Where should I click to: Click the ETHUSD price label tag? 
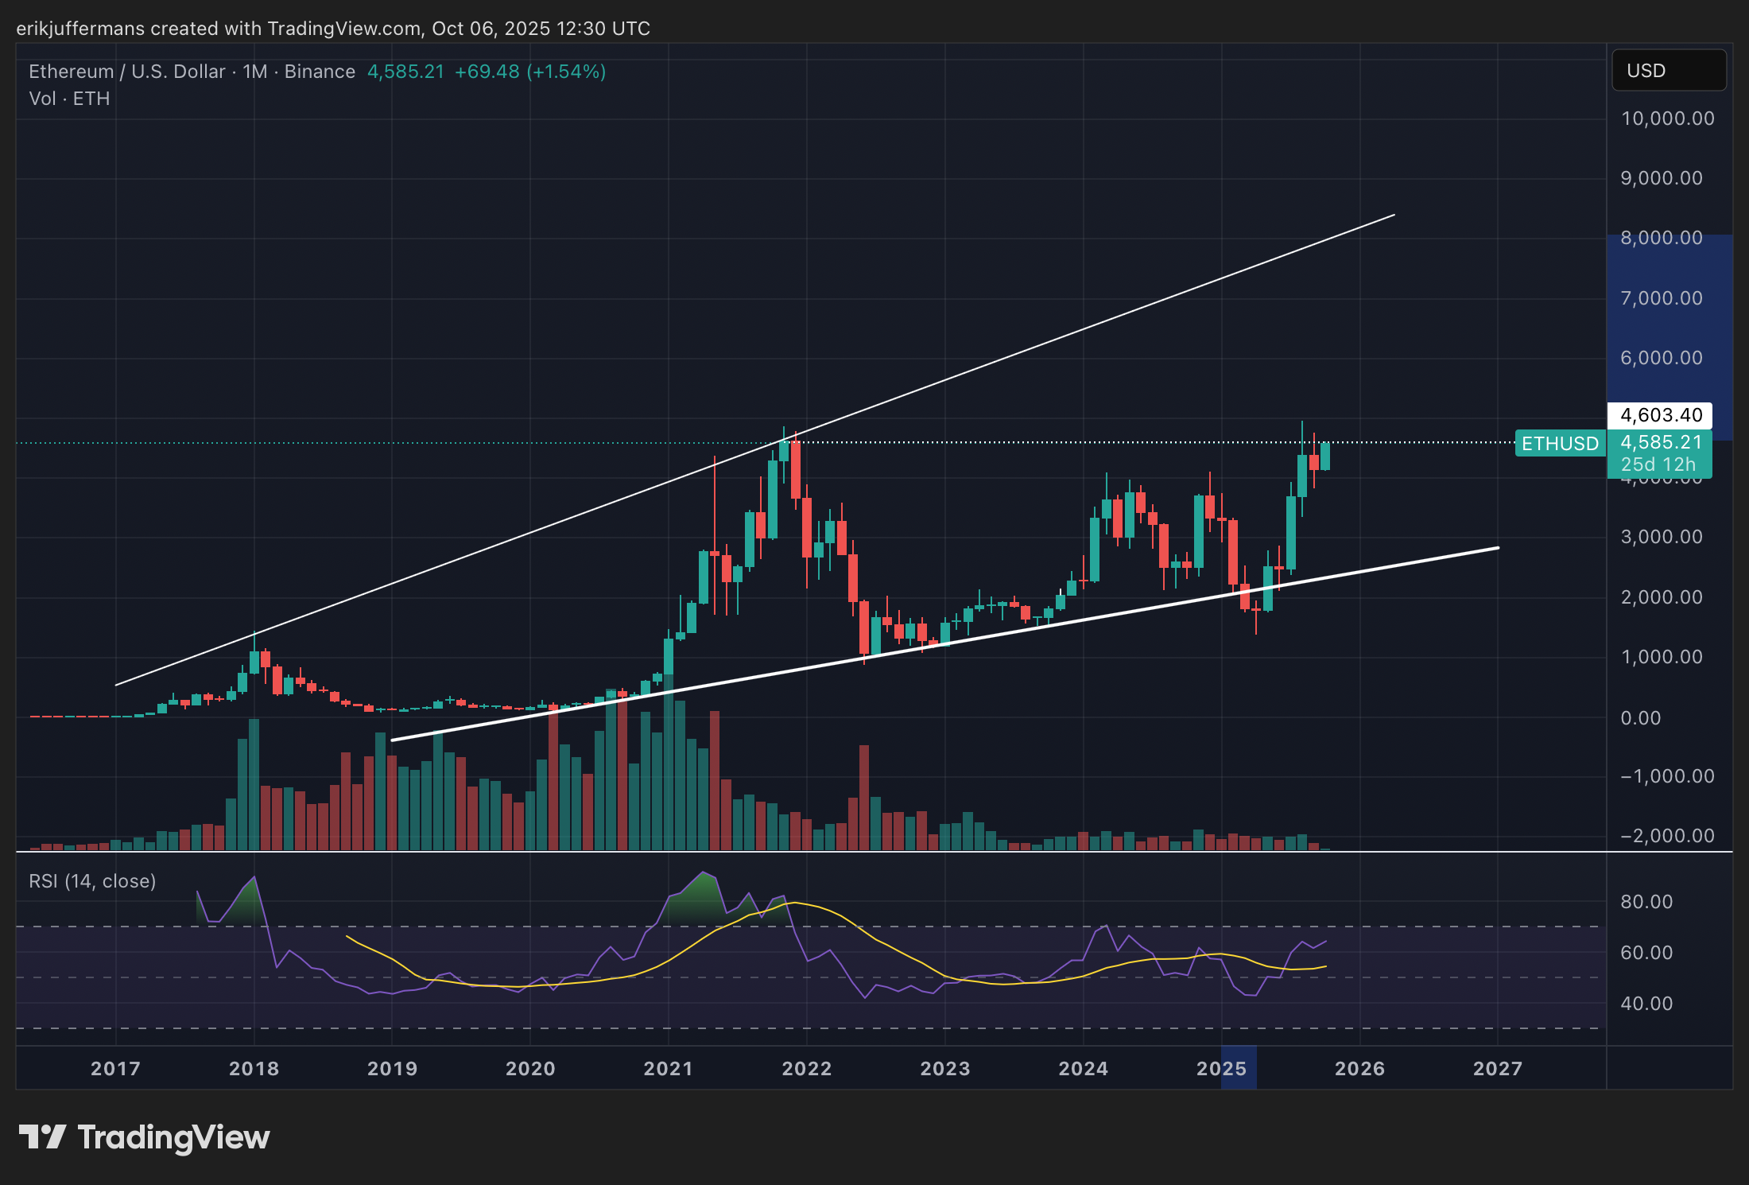1559,444
